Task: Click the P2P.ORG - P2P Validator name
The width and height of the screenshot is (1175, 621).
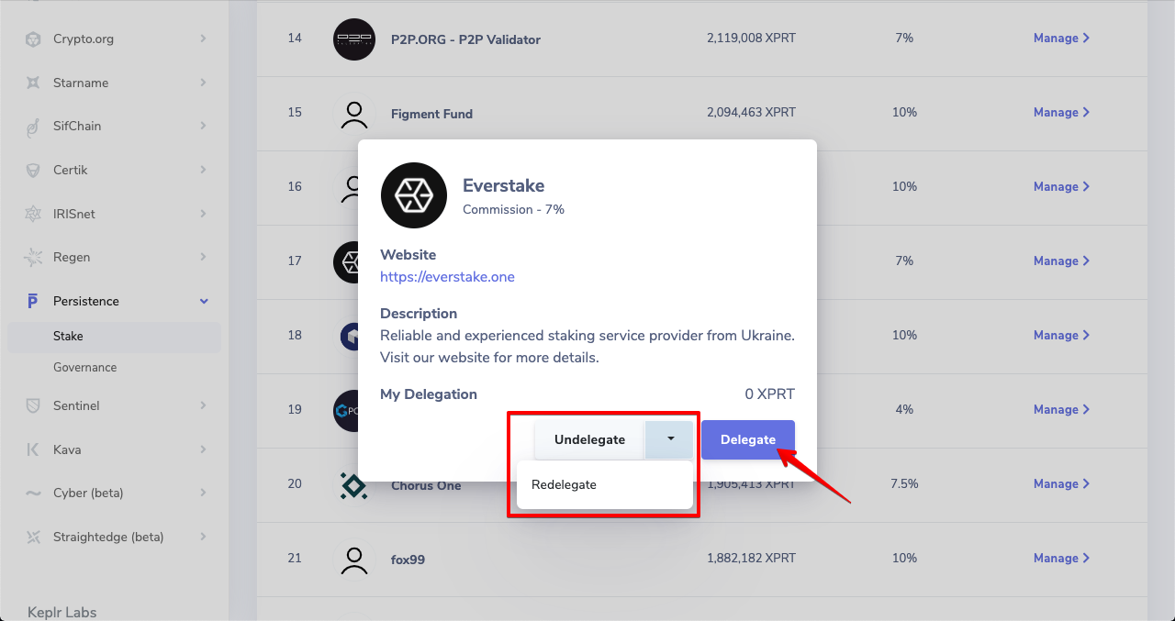Action: [x=465, y=40]
